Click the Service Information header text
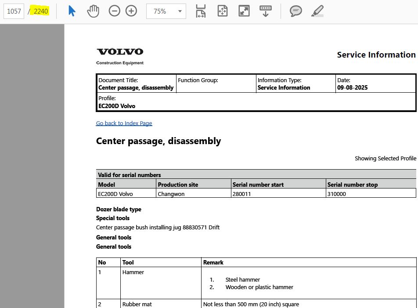The image size is (418, 308). click(x=376, y=54)
